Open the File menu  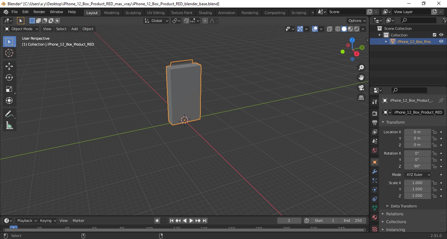point(14,12)
